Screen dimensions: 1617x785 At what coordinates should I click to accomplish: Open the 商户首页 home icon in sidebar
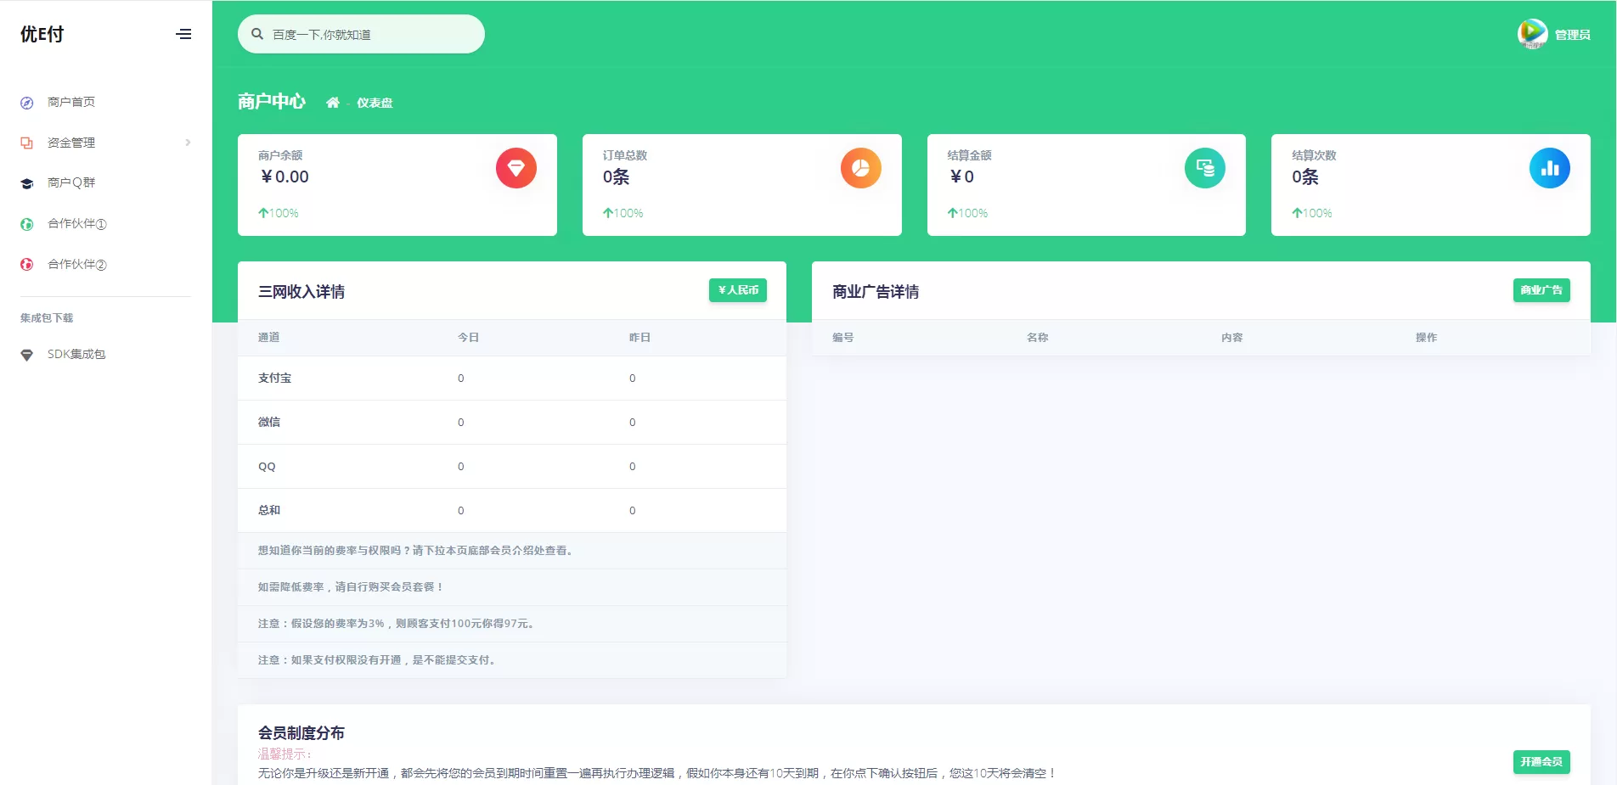[x=25, y=102]
